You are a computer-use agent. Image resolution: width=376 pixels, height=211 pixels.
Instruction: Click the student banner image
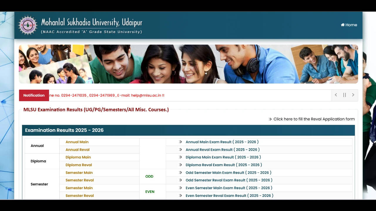click(x=188, y=64)
